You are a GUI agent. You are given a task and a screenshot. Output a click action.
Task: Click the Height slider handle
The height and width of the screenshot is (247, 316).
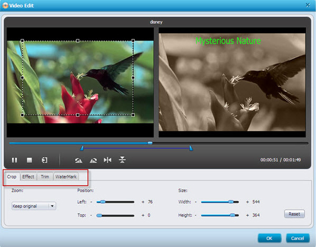(232, 215)
